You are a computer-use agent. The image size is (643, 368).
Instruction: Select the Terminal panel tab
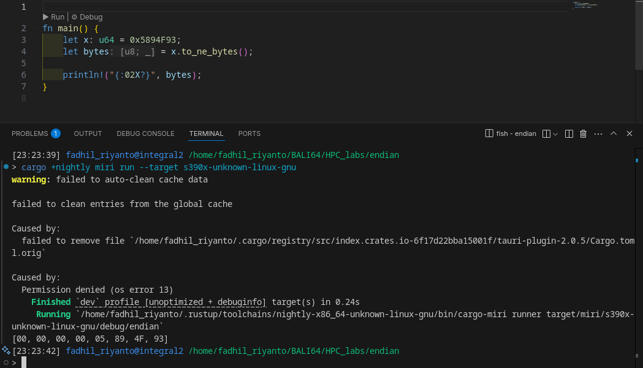[206, 133]
